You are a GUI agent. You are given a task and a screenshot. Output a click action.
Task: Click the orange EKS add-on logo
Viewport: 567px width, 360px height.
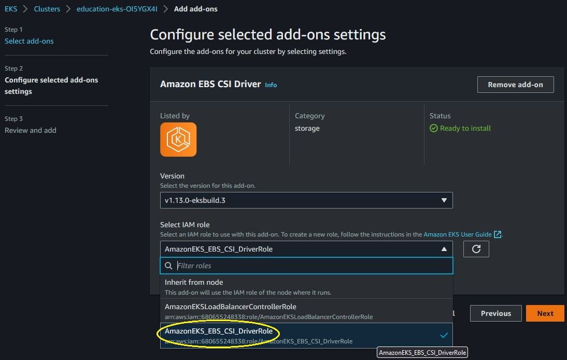pyautogui.click(x=178, y=140)
